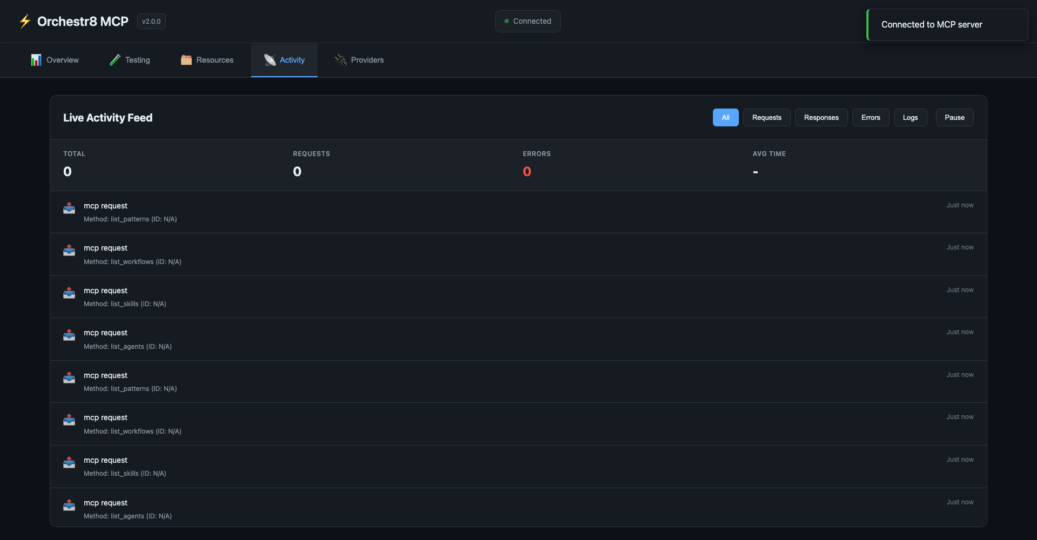Click inbox icon of first list_agents request

(x=69, y=335)
